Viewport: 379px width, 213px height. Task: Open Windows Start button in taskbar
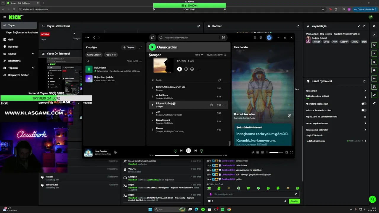pos(150,209)
